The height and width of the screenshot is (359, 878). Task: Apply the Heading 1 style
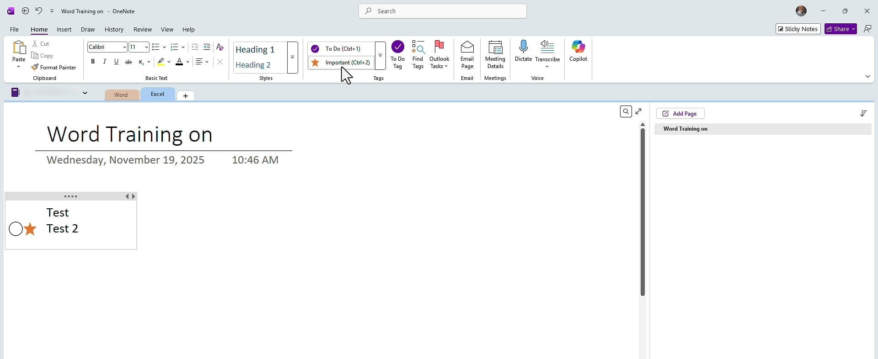pyautogui.click(x=255, y=49)
